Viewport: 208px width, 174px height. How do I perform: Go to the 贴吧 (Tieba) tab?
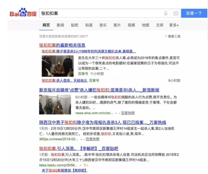point(75,25)
